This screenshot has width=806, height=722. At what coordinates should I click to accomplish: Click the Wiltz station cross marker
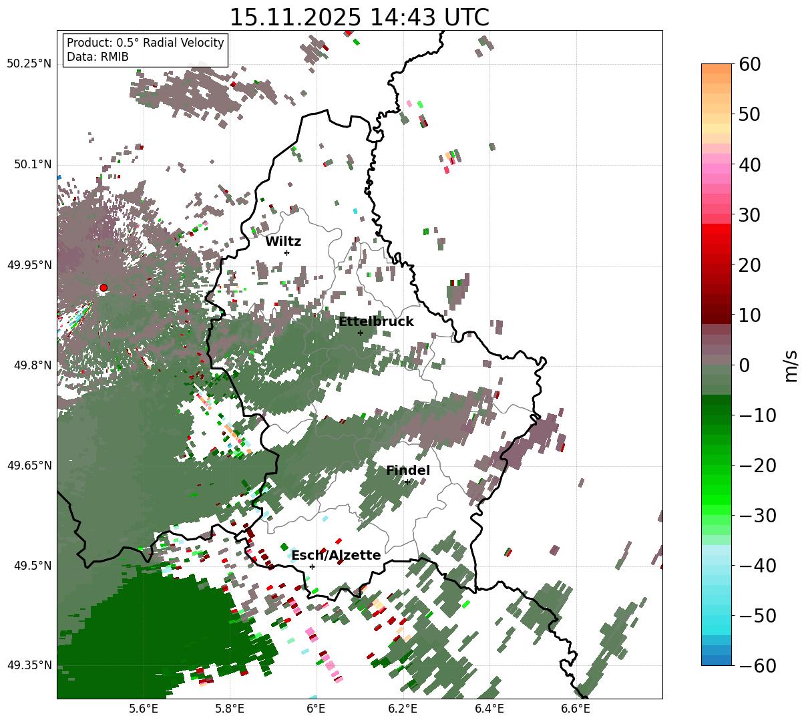[x=286, y=252]
